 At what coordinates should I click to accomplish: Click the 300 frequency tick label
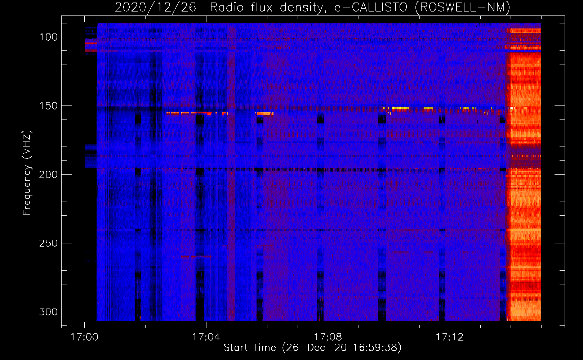(48, 312)
